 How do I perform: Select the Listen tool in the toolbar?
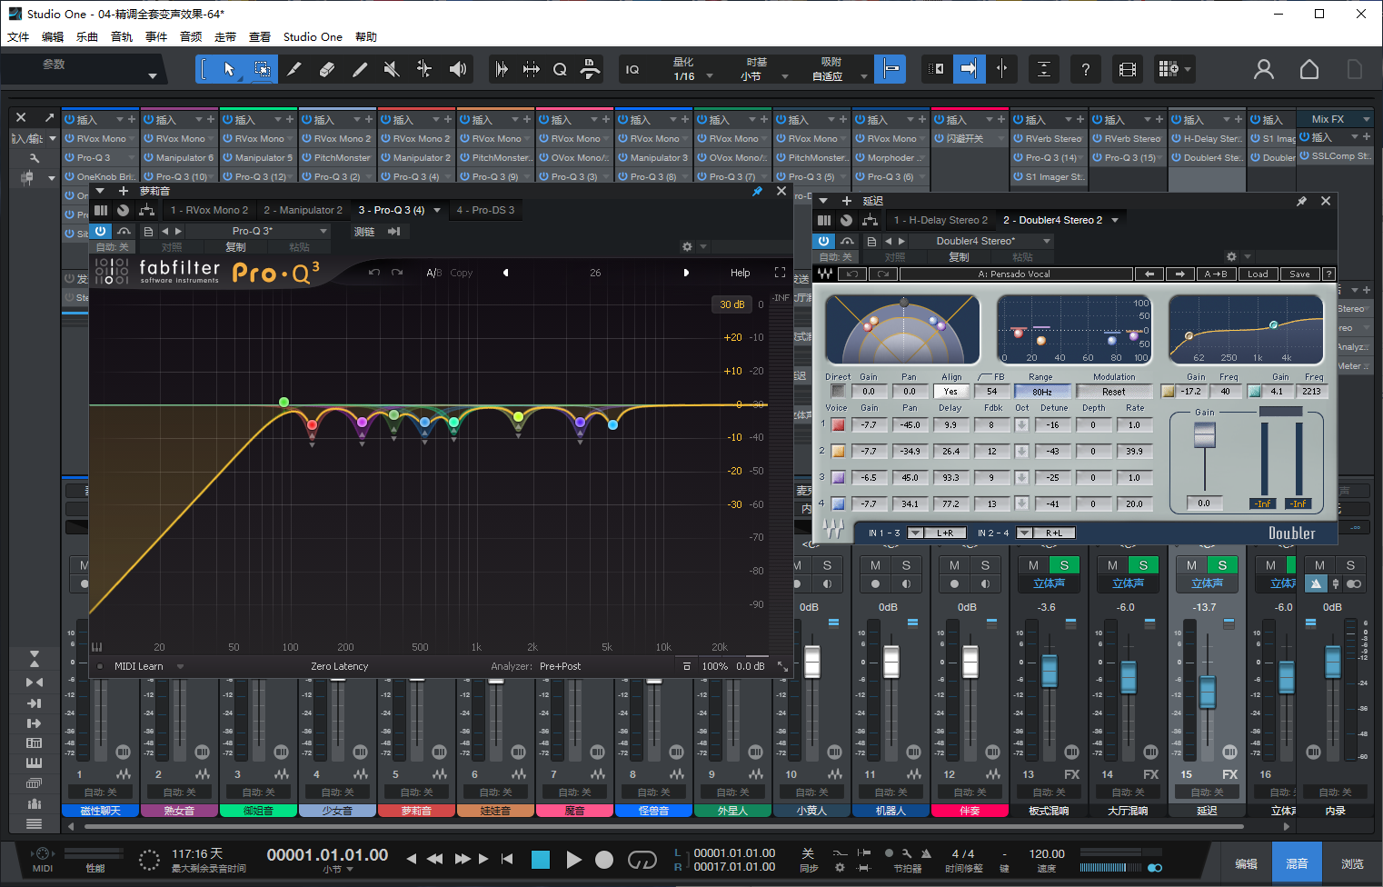click(457, 69)
